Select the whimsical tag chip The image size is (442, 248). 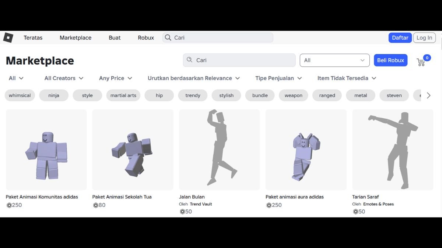(x=20, y=95)
